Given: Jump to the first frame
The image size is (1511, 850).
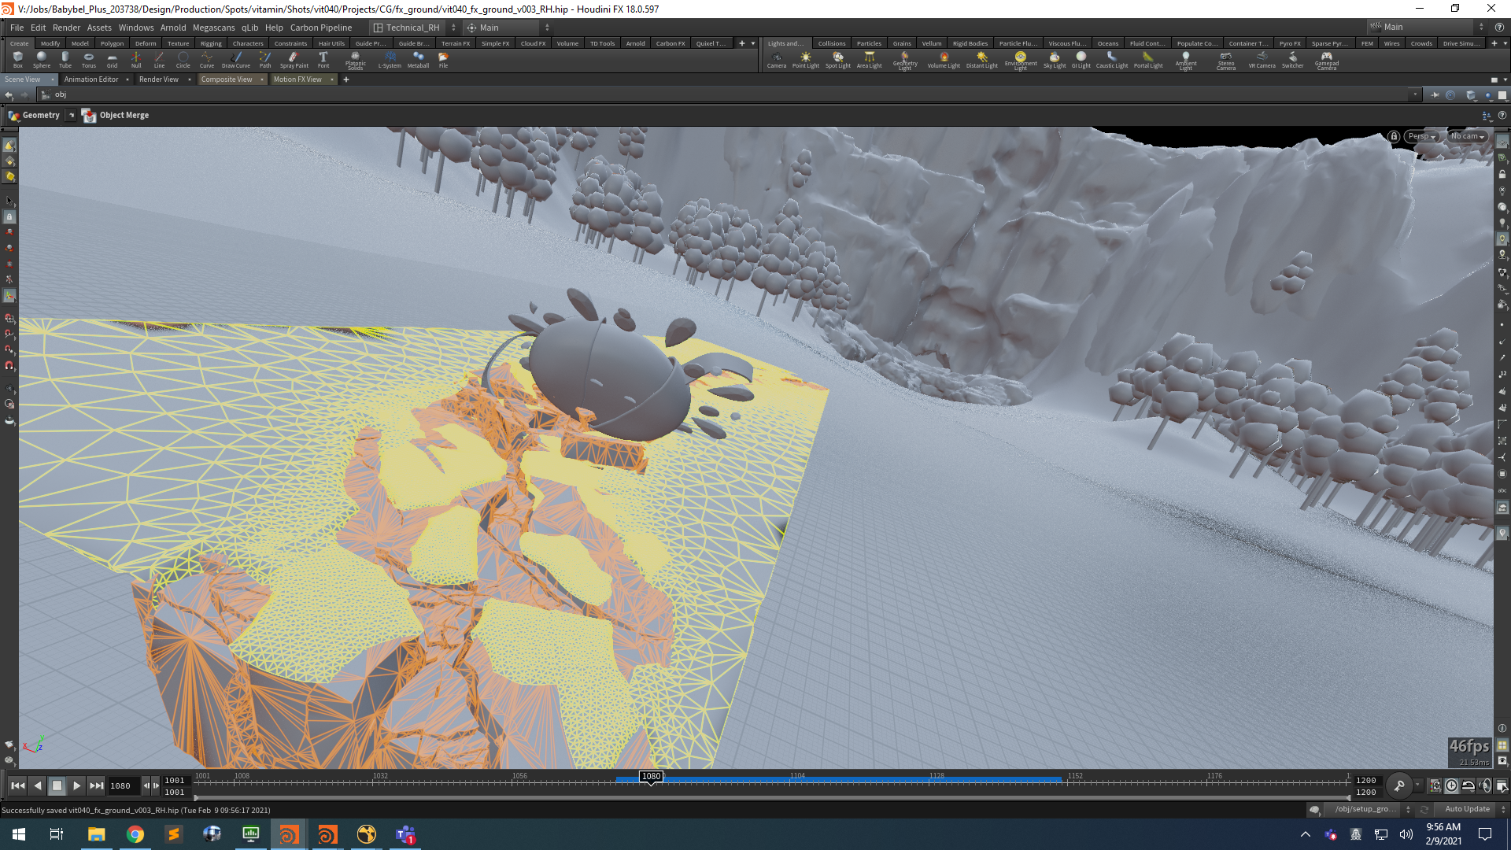Looking at the screenshot, I should coord(17,785).
